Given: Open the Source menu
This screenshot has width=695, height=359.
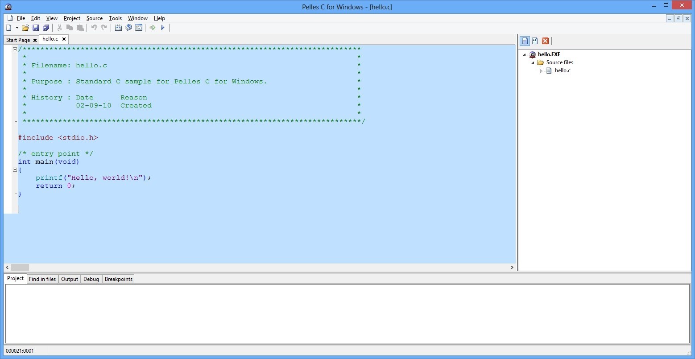Looking at the screenshot, I should pos(94,18).
